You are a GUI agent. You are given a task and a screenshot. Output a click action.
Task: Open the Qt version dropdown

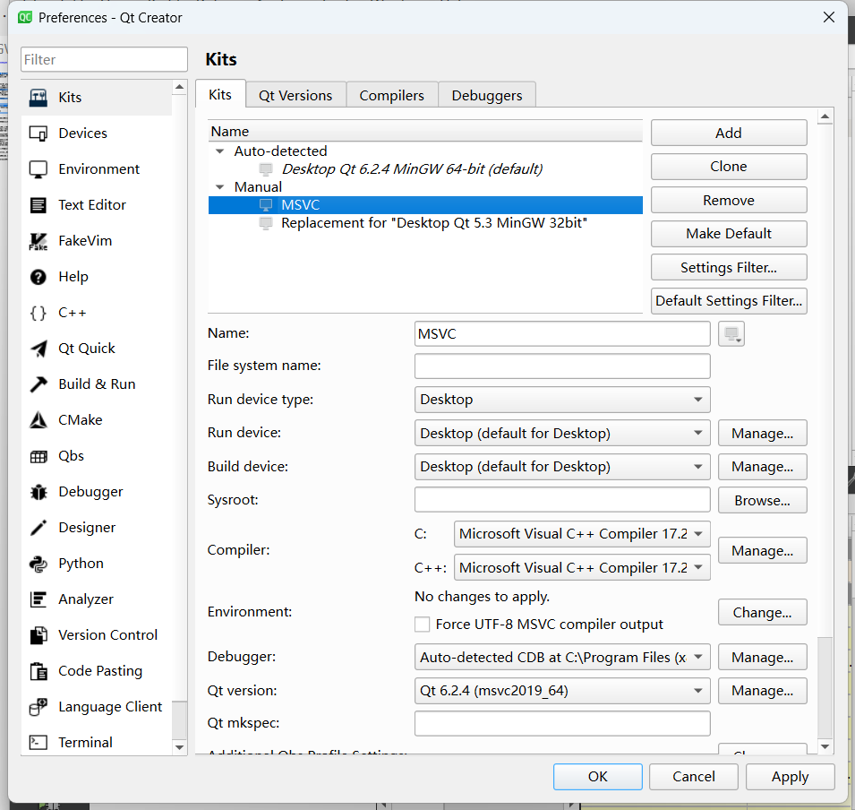click(x=562, y=691)
